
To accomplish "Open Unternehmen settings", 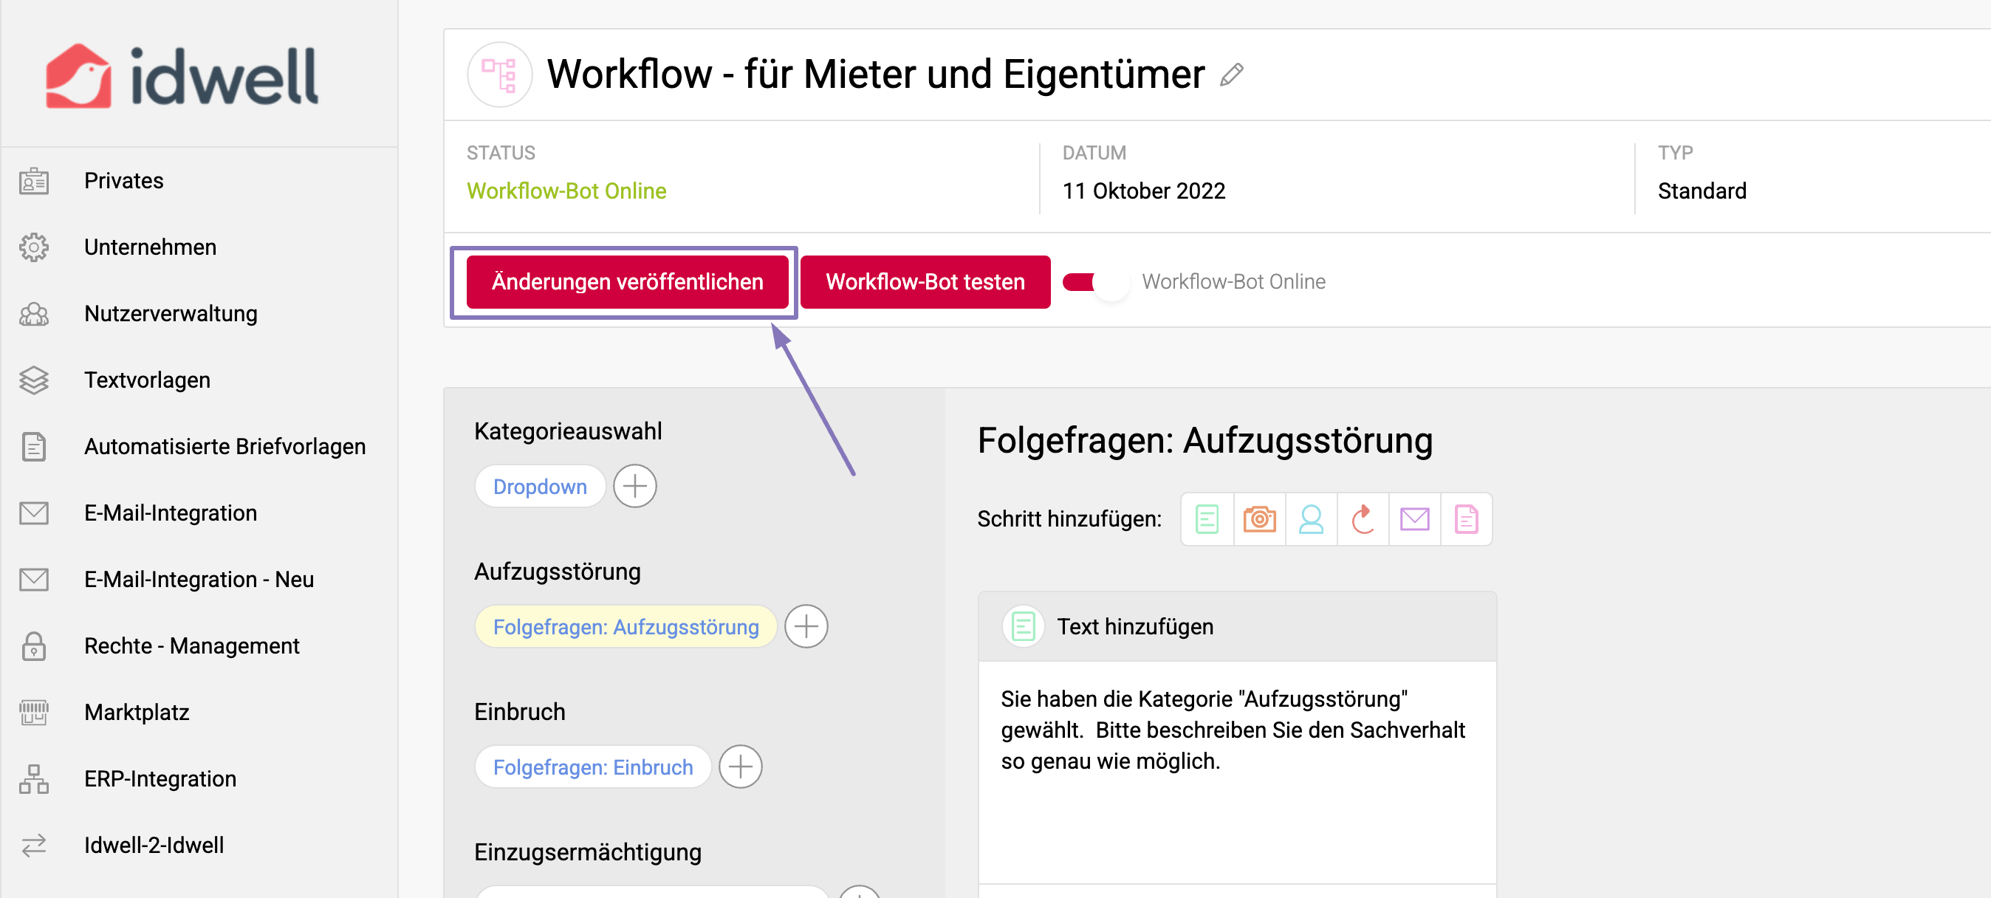I will 150,247.
